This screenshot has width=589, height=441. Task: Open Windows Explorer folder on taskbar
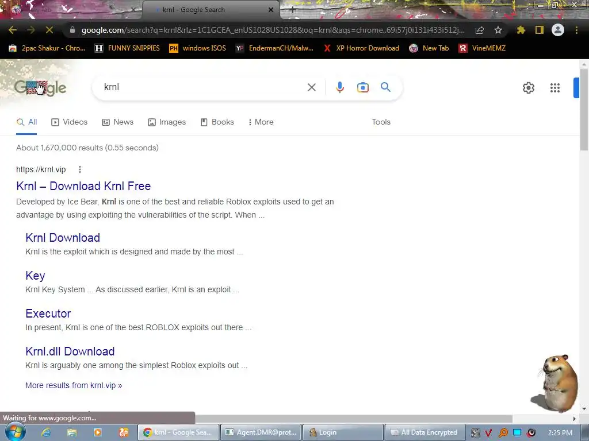click(72, 432)
